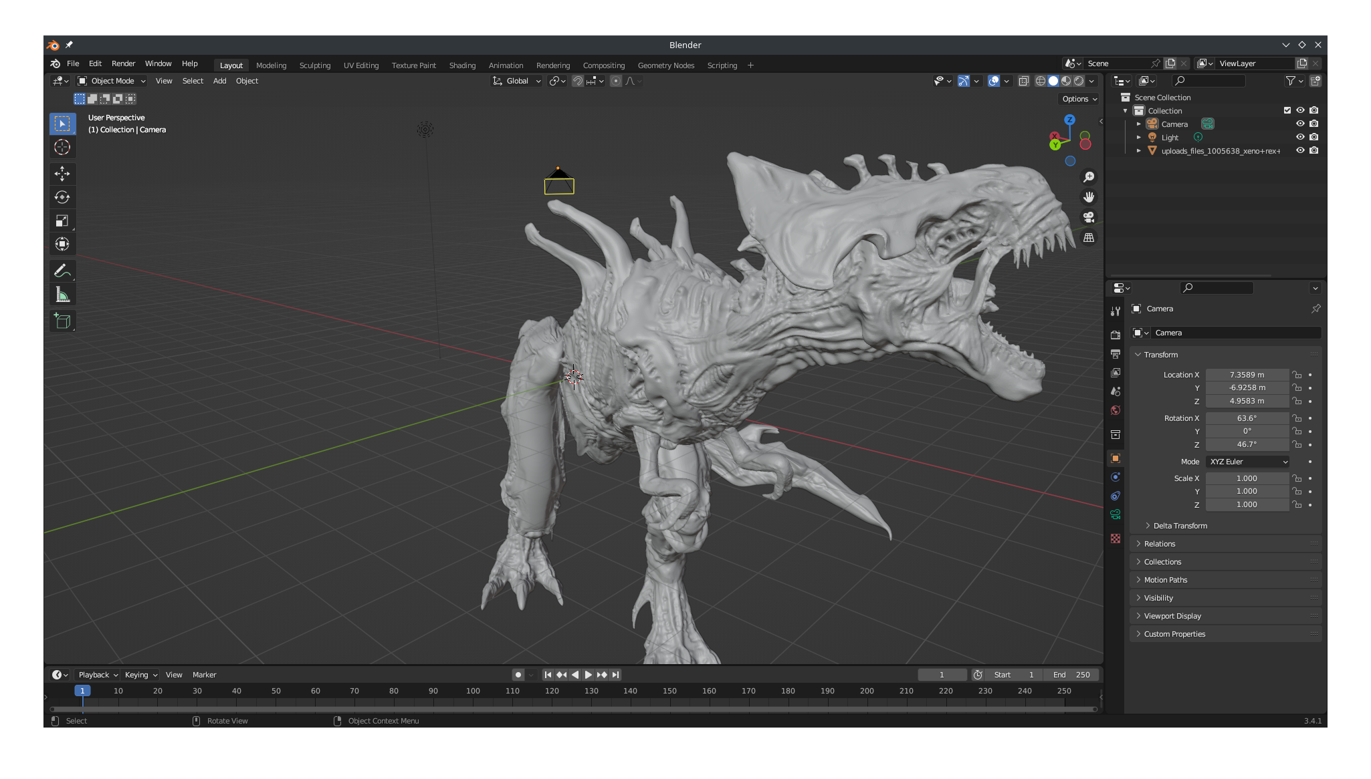Viewport: 1371px width, 779px height.
Task: Toggle X-Ray display mode
Action: coord(1023,81)
